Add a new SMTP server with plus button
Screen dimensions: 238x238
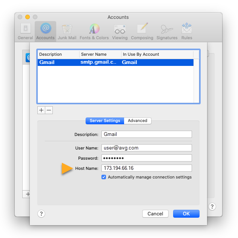click(x=41, y=110)
